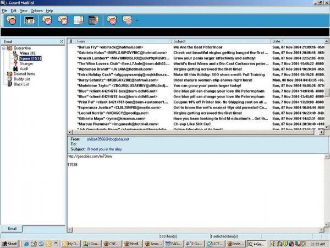Click the envelope with graph line toolbar icon

[112, 20]
